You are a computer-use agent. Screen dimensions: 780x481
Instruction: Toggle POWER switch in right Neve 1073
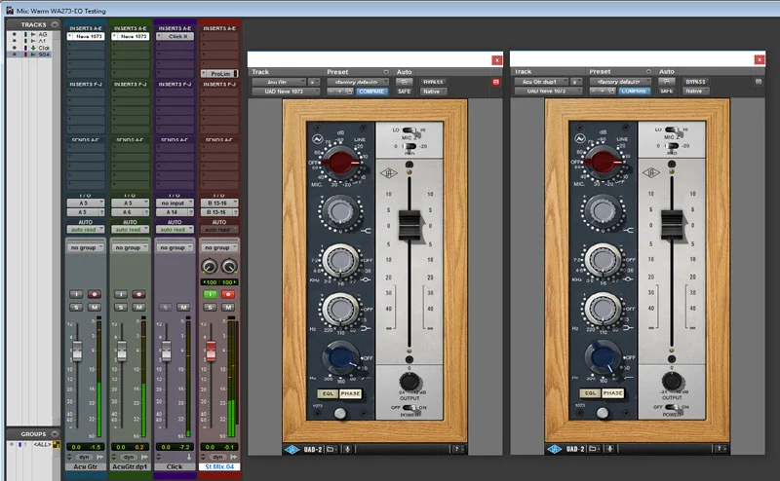pyautogui.click(x=672, y=407)
